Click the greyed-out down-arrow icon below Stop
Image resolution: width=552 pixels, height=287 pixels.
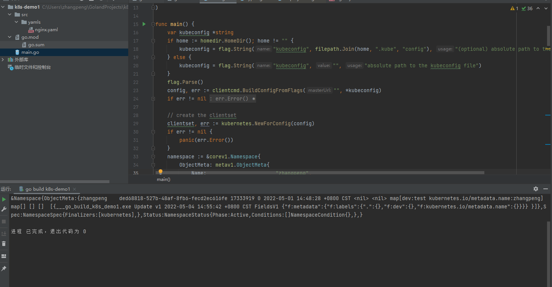(4, 233)
